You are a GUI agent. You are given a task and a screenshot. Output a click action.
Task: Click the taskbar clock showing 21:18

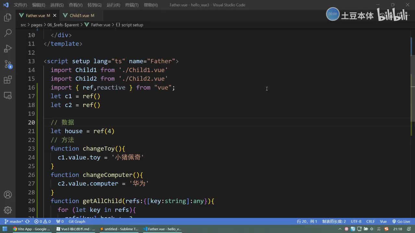click(398, 229)
